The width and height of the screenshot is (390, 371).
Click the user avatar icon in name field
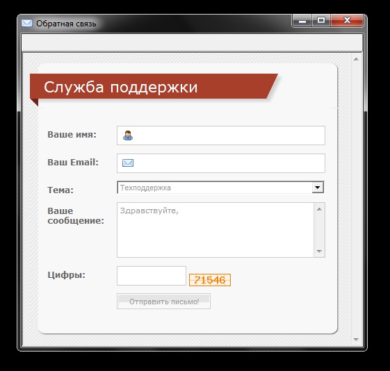pyautogui.click(x=128, y=135)
